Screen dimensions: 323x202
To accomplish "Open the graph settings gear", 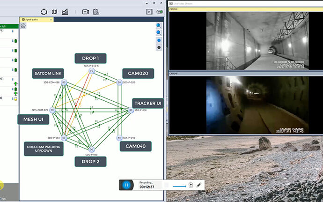I will 23,26.
